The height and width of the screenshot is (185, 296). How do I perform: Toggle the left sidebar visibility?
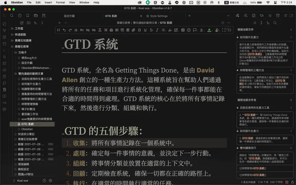4,16
